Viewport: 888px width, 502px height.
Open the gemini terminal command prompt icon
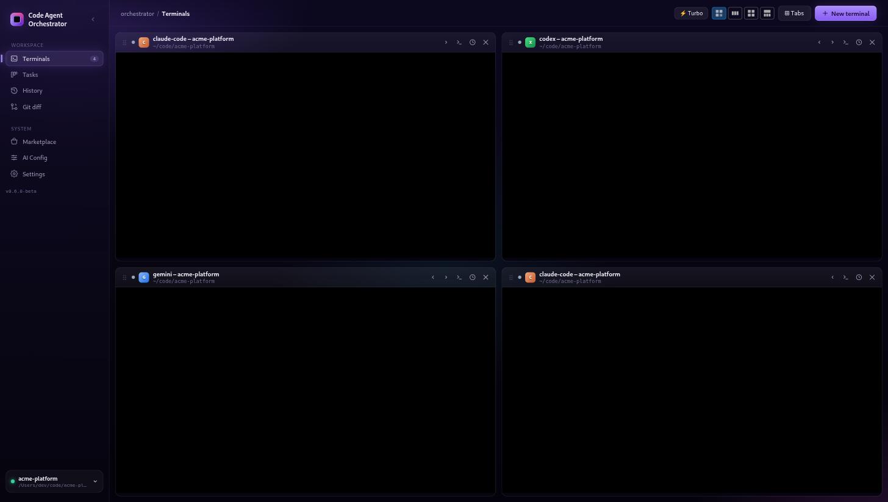tap(459, 277)
